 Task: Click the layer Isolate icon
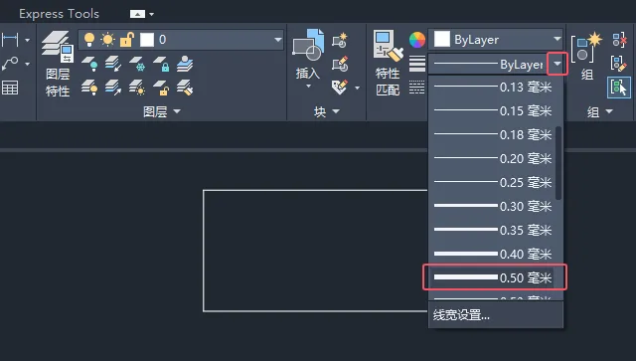tap(113, 64)
